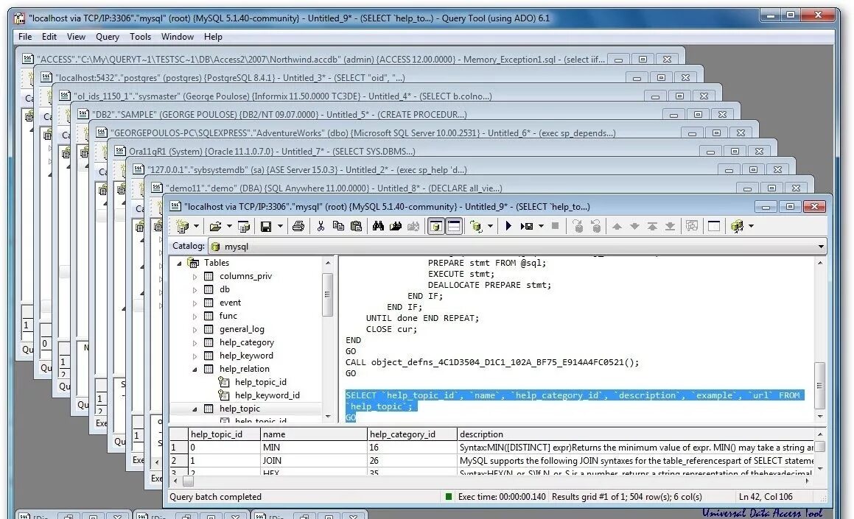Click the Copy icon
This screenshot has width=854, height=519.
(x=338, y=226)
